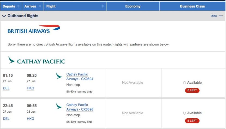This screenshot has height=129, width=226.
Task: Click the Cathay icon beside flight CX0694
Action: (x=59, y=76)
